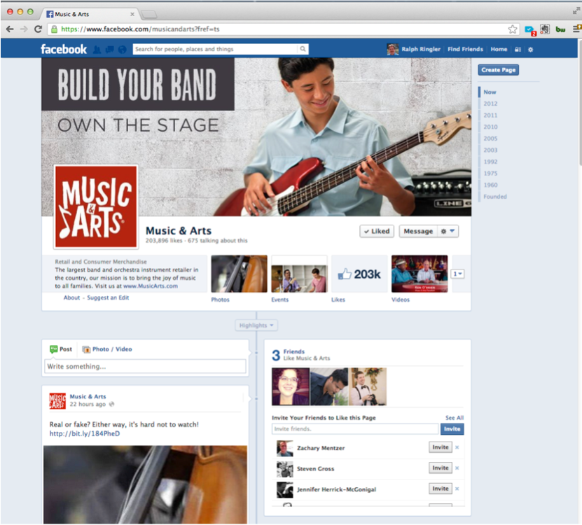
Task: Remove the Steven Gross invite suggestion
Action: click(457, 468)
